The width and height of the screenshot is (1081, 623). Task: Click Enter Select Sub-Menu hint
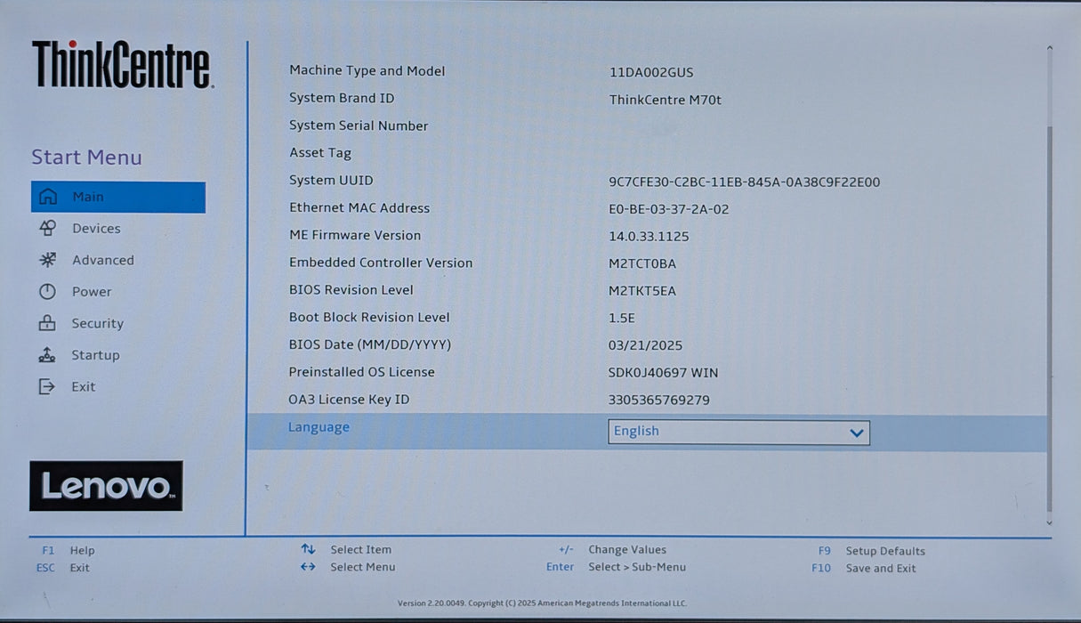pos(616,567)
